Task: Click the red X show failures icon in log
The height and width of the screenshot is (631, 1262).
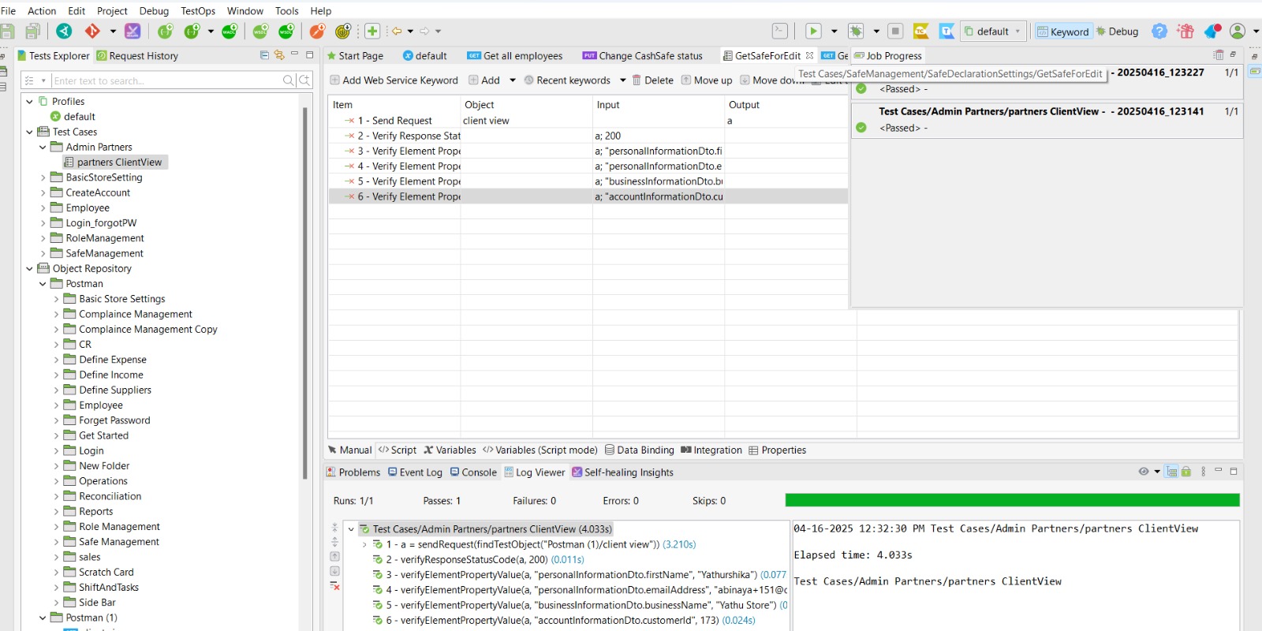Action: click(x=334, y=585)
